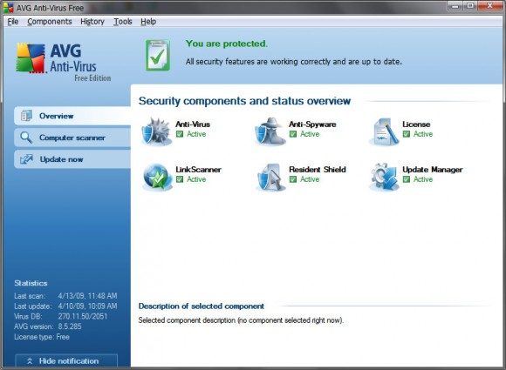Viewport: 506px width, 370px height.
Task: Open the Components menu
Action: click(50, 22)
